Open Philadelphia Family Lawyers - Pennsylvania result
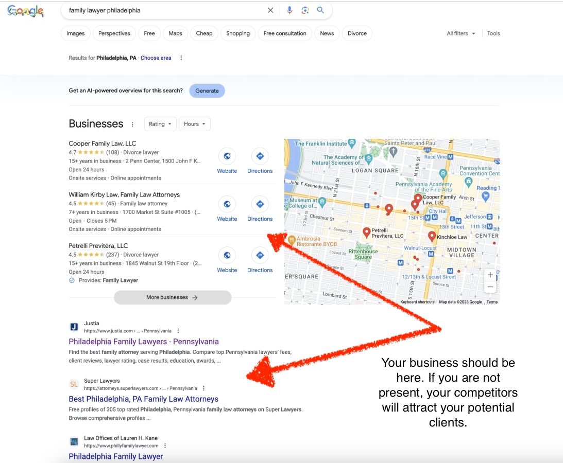 coord(144,342)
